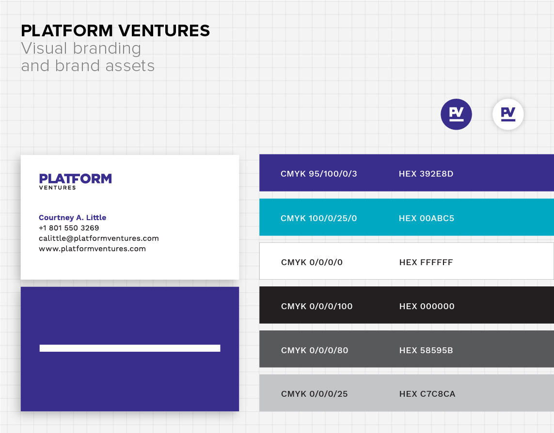Screen dimensions: 554x433
Task: Click the PLATFORM VENTURES heading title
Action: click(115, 31)
